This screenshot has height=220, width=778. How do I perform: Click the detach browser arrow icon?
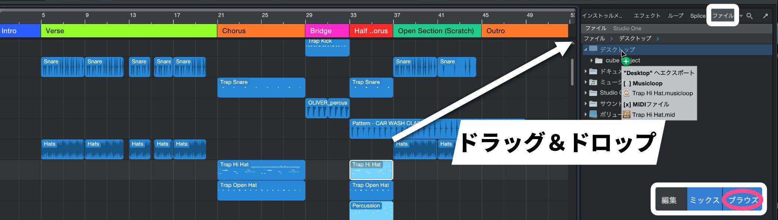(x=765, y=16)
